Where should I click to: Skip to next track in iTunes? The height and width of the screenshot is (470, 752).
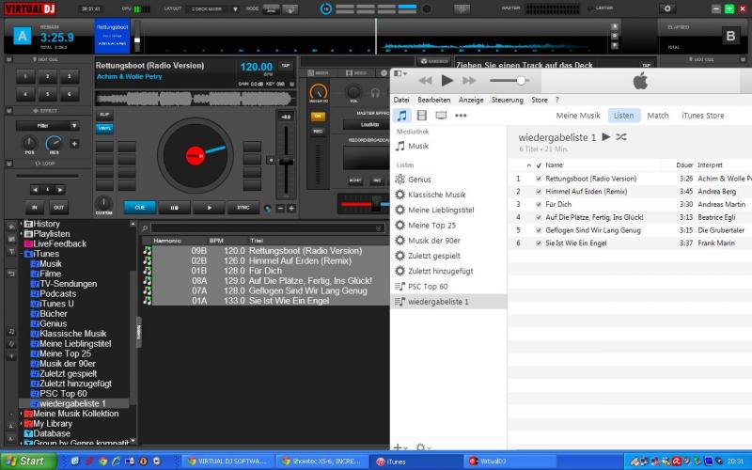[x=469, y=81]
